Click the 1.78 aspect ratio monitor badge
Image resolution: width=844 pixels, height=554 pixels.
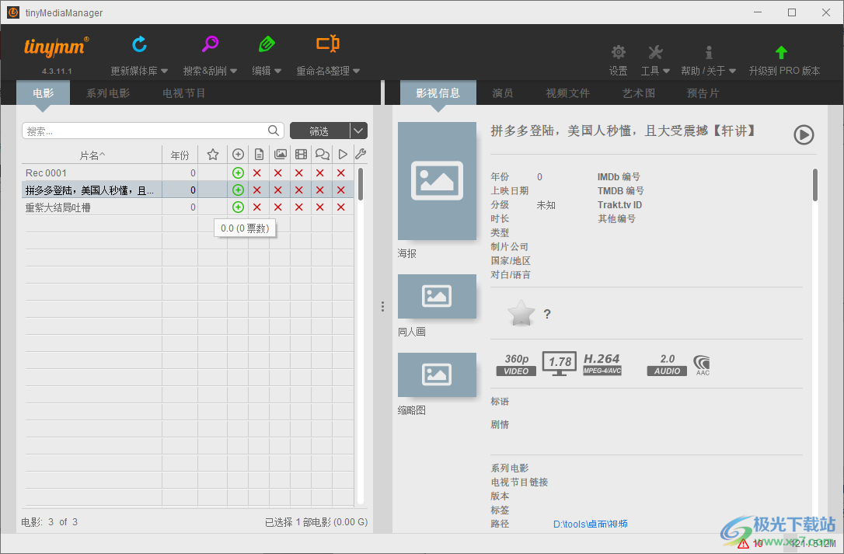point(560,364)
